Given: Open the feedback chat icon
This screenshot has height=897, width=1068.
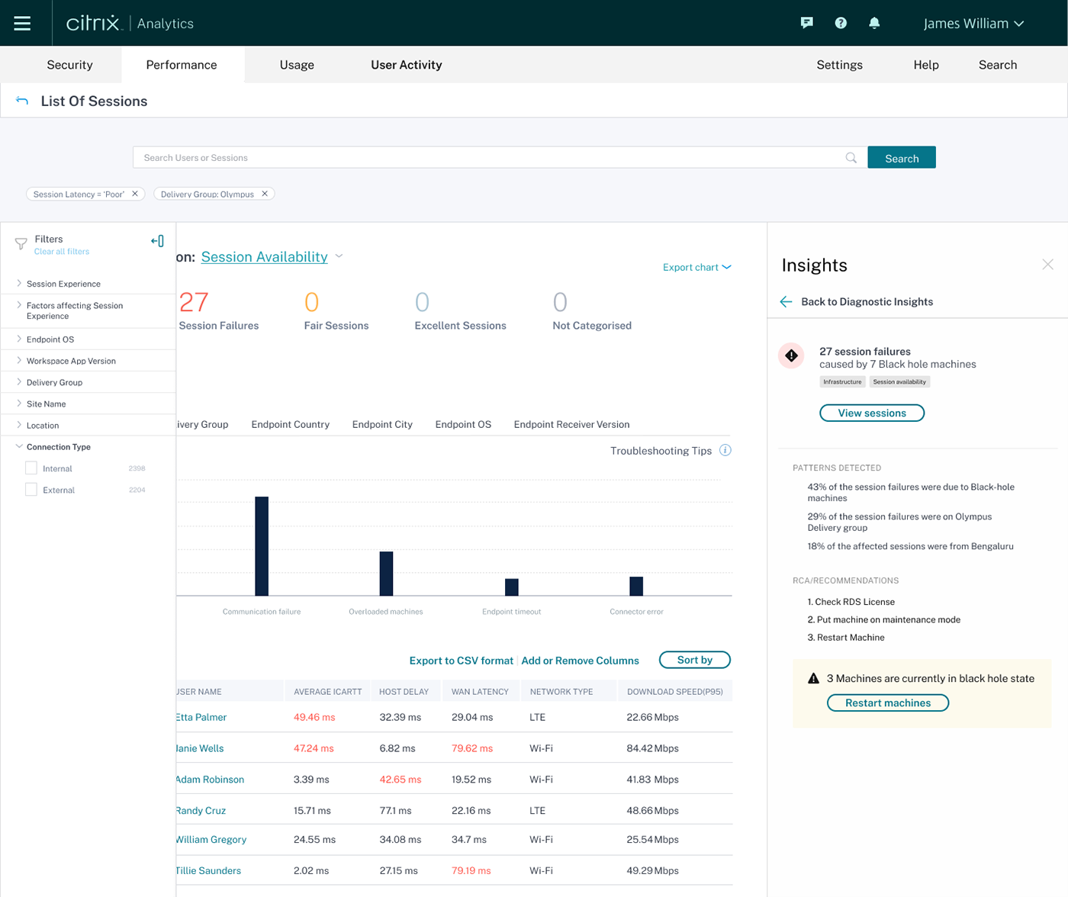Looking at the screenshot, I should click(x=806, y=23).
